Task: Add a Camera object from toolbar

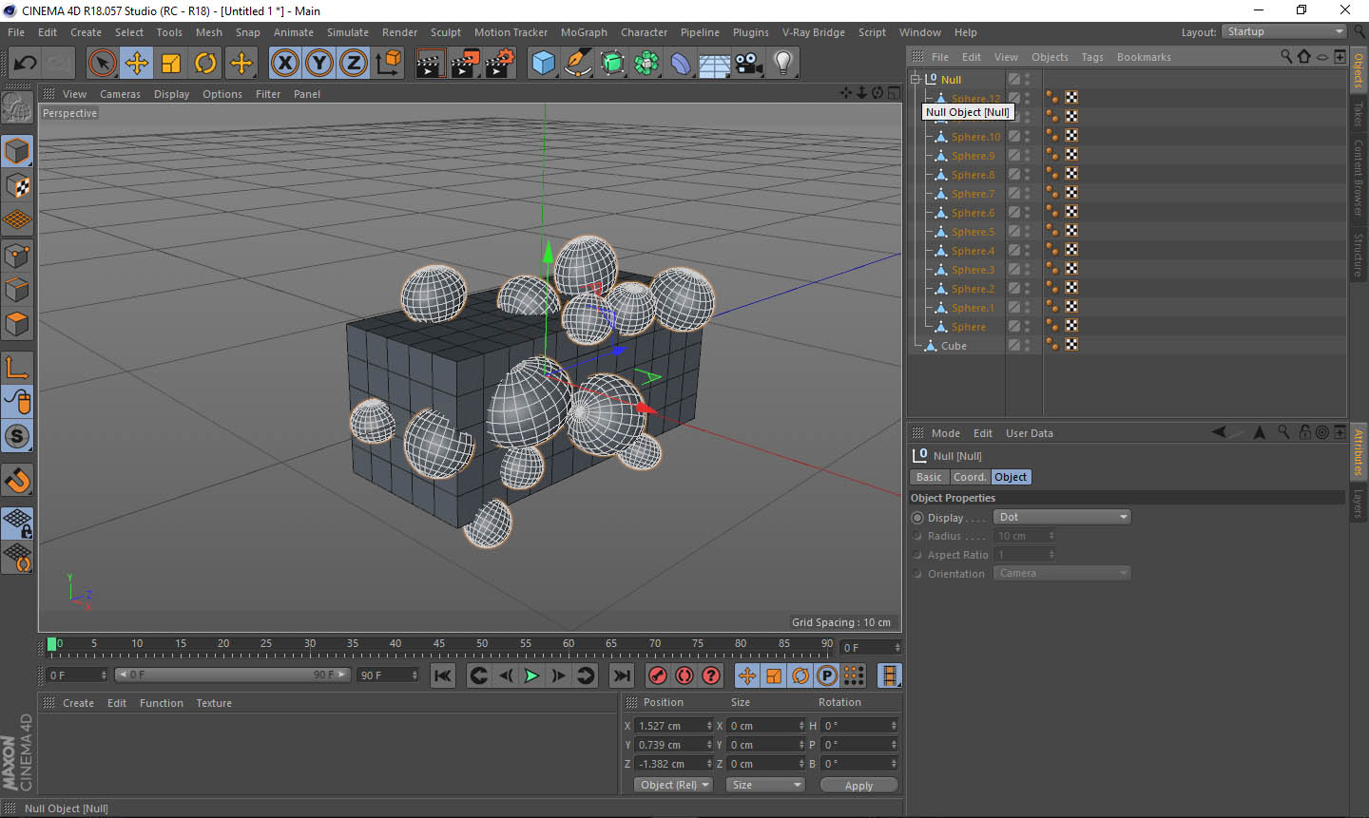Action: [749, 64]
